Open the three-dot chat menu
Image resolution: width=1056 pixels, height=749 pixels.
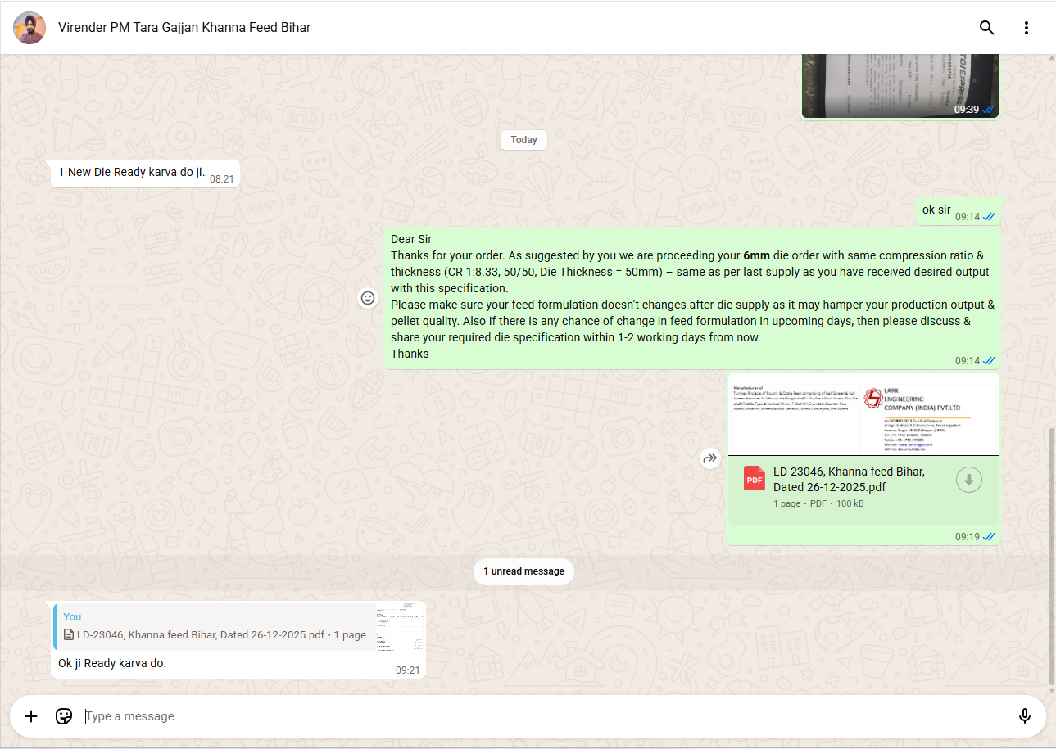pos(1026,28)
